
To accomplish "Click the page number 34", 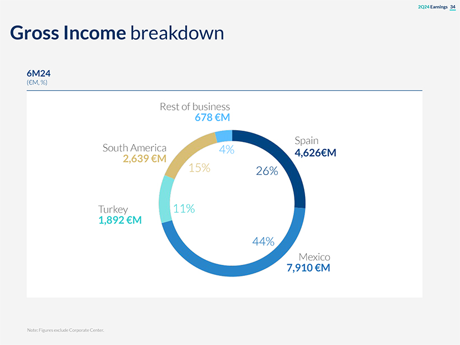I will (x=452, y=7).
